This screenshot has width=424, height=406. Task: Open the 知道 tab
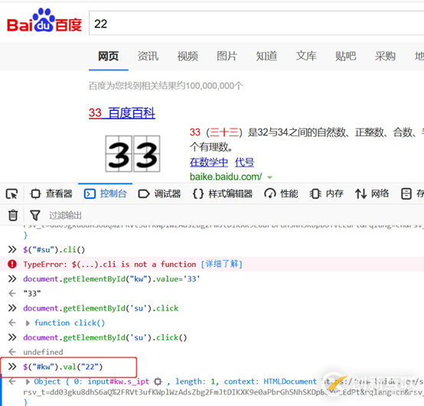(x=266, y=56)
